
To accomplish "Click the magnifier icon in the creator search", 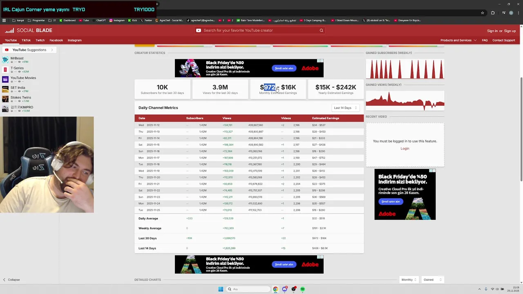I will click(322, 30).
